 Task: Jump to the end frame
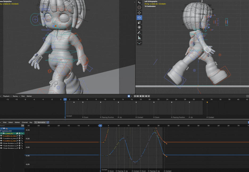pos(148,96)
